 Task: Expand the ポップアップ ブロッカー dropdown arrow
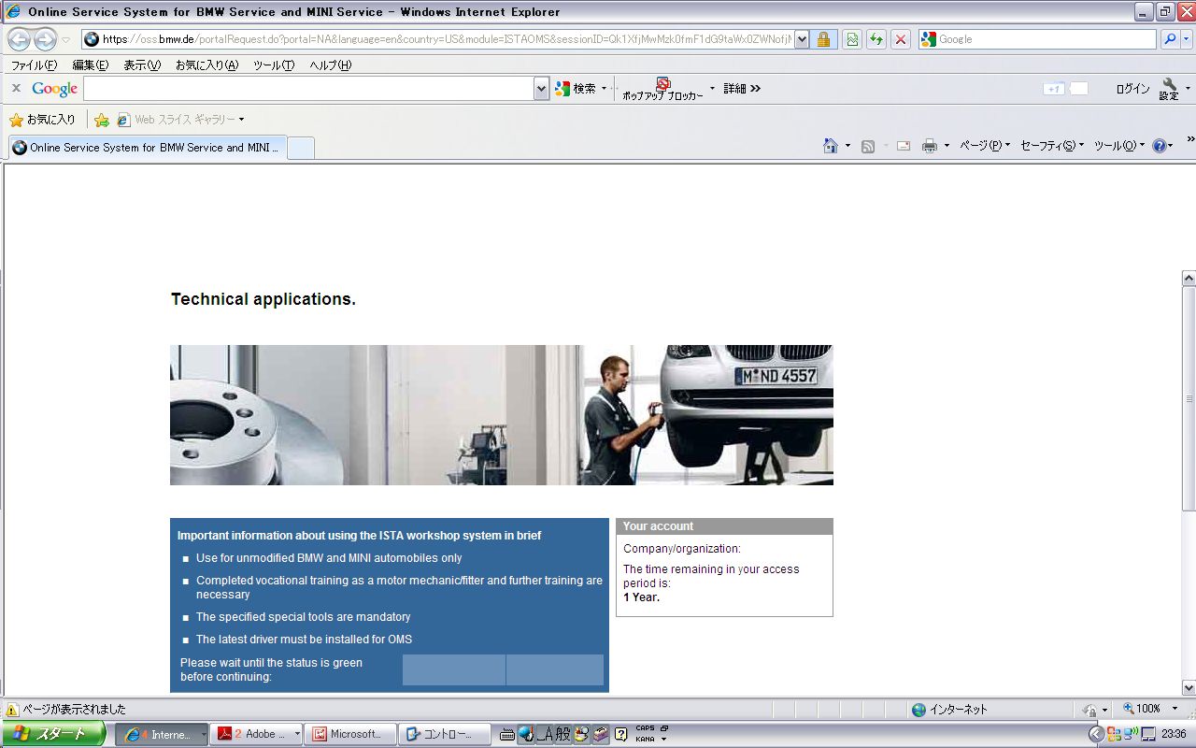pos(712,88)
